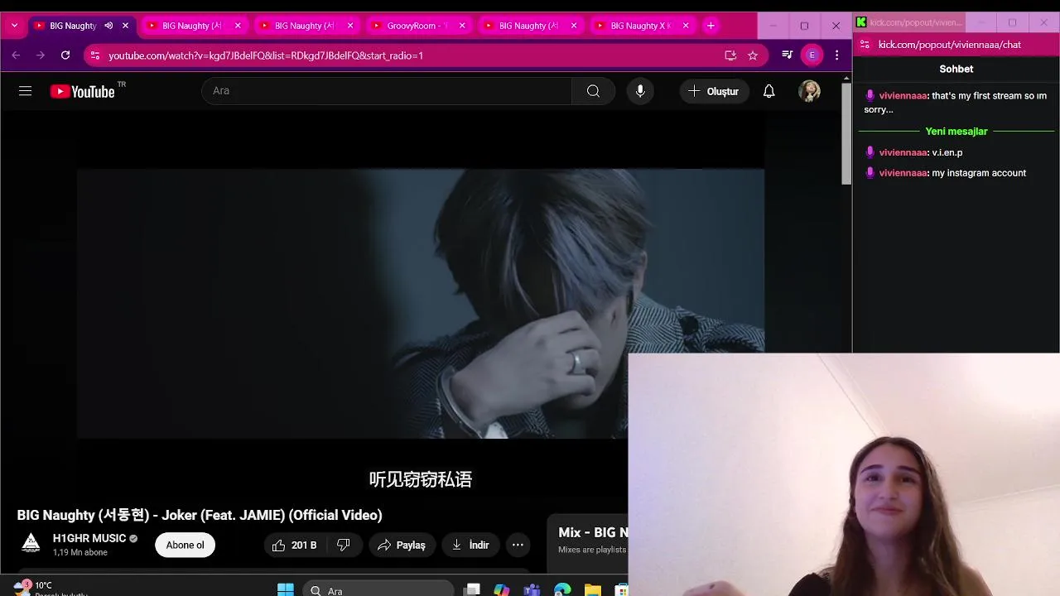Open the YouTube hamburger guide menu
The width and height of the screenshot is (1060, 596).
coord(26,91)
